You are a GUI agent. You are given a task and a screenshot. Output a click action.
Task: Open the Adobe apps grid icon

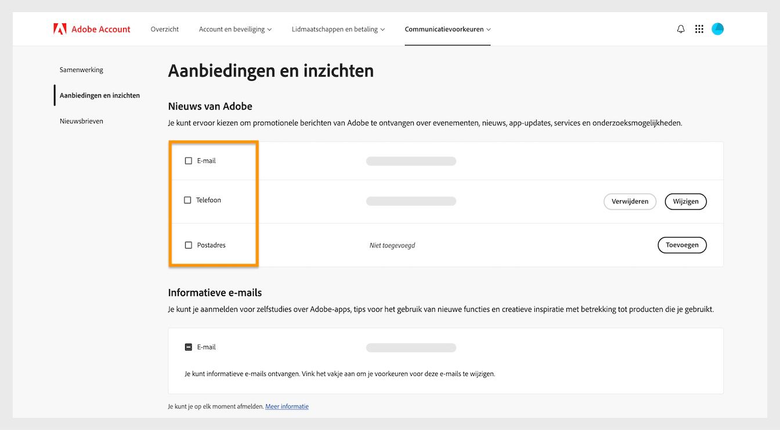click(x=699, y=28)
